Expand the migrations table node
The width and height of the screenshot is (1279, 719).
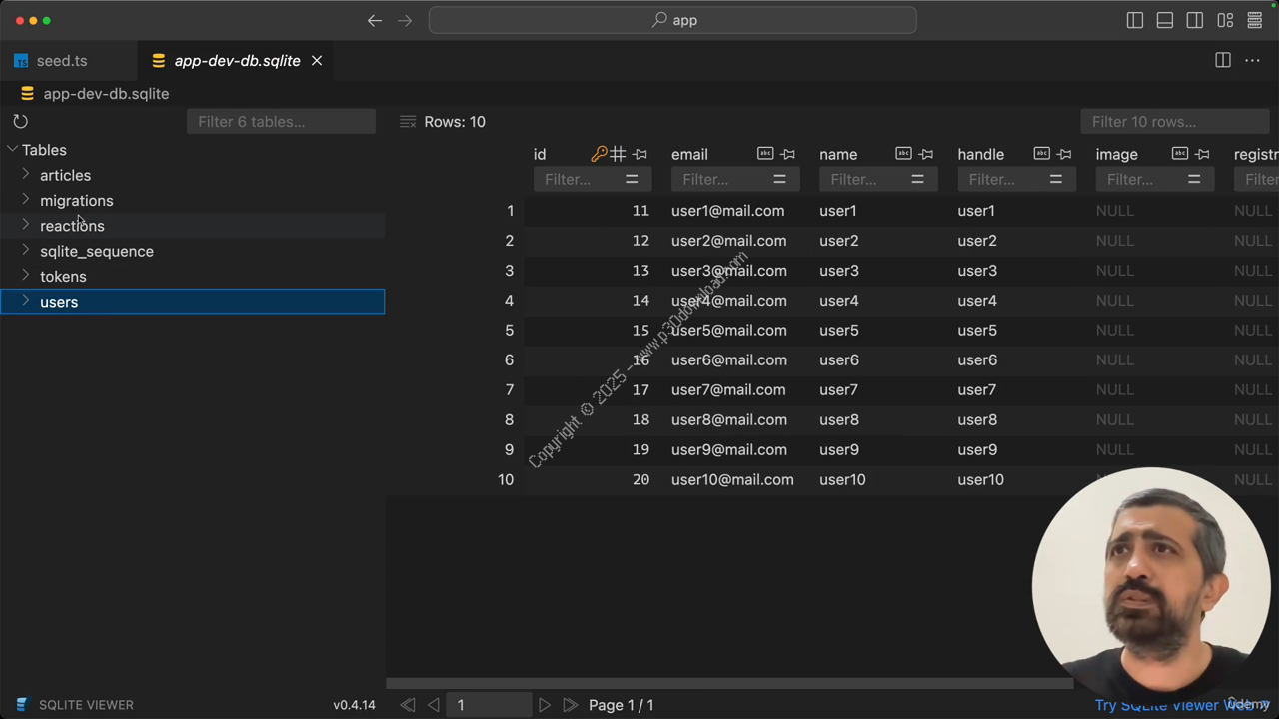tap(26, 200)
